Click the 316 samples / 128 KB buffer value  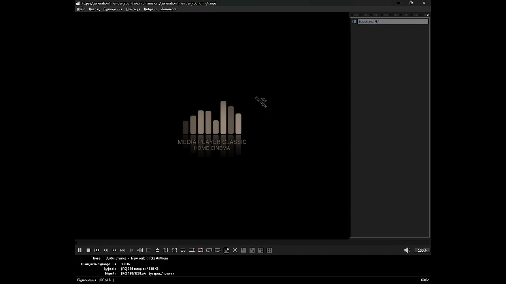click(140, 269)
